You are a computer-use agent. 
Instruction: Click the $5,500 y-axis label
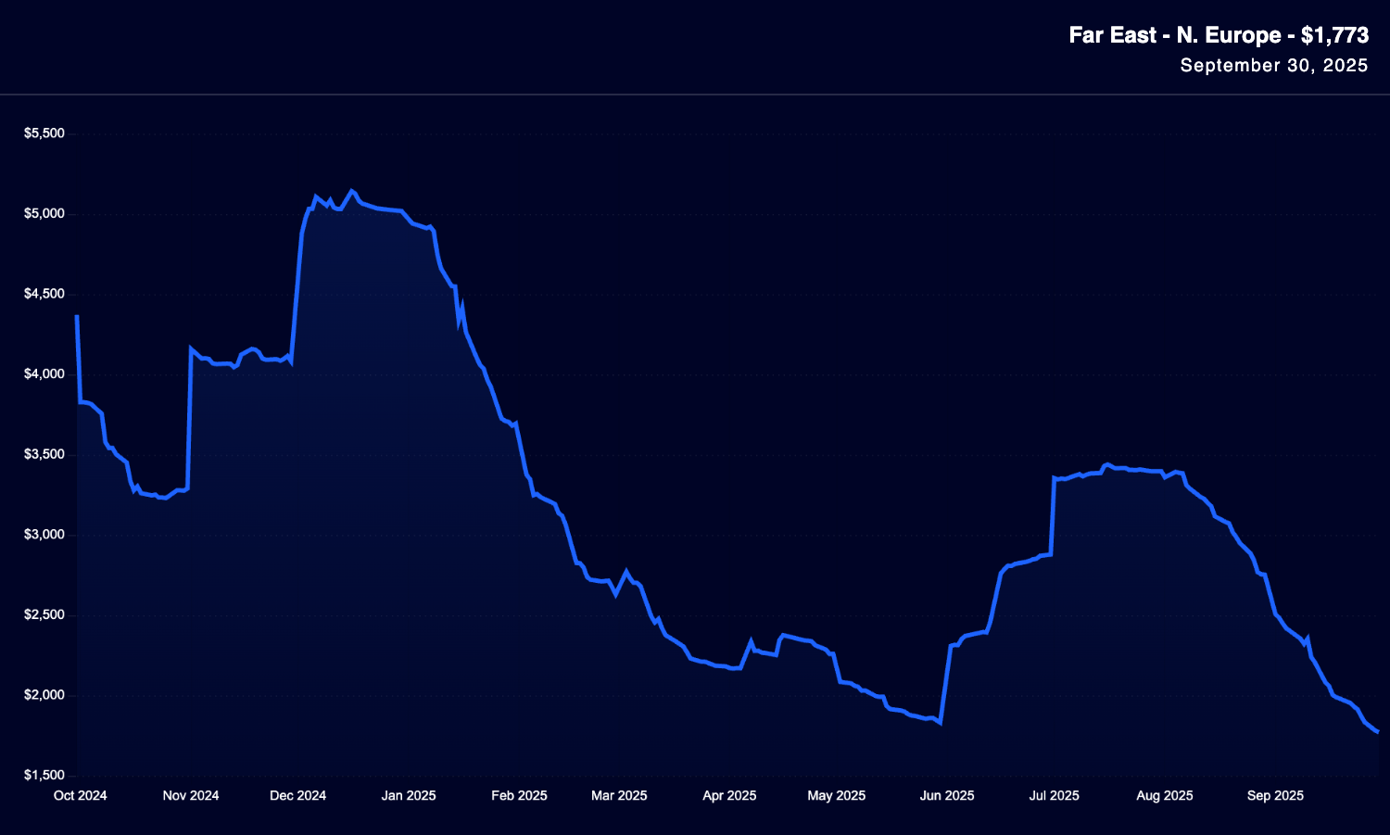coord(44,133)
